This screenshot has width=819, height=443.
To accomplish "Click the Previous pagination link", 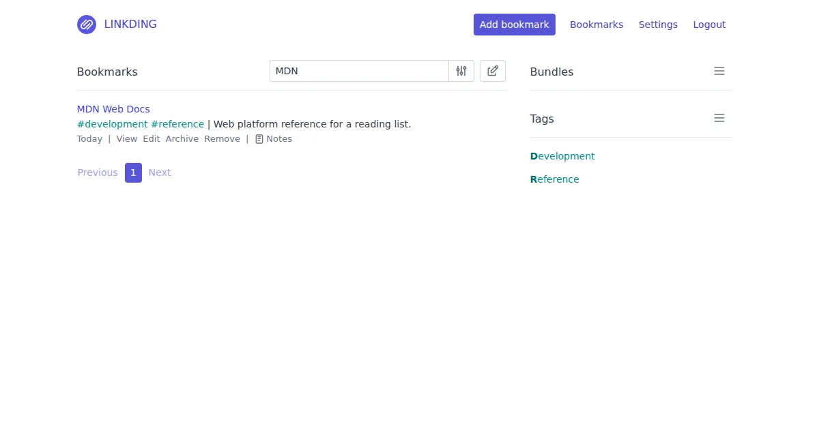I will click(x=98, y=172).
